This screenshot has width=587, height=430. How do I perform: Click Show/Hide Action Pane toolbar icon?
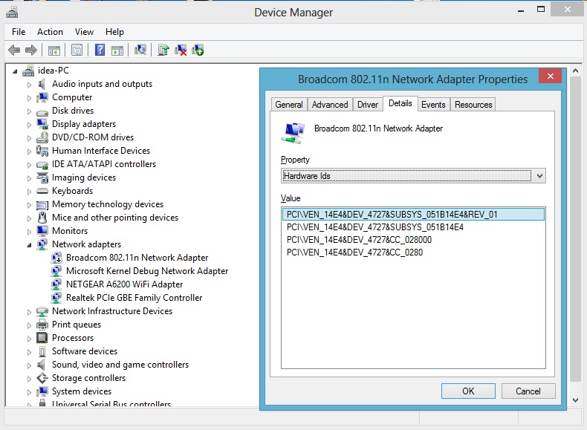117,51
